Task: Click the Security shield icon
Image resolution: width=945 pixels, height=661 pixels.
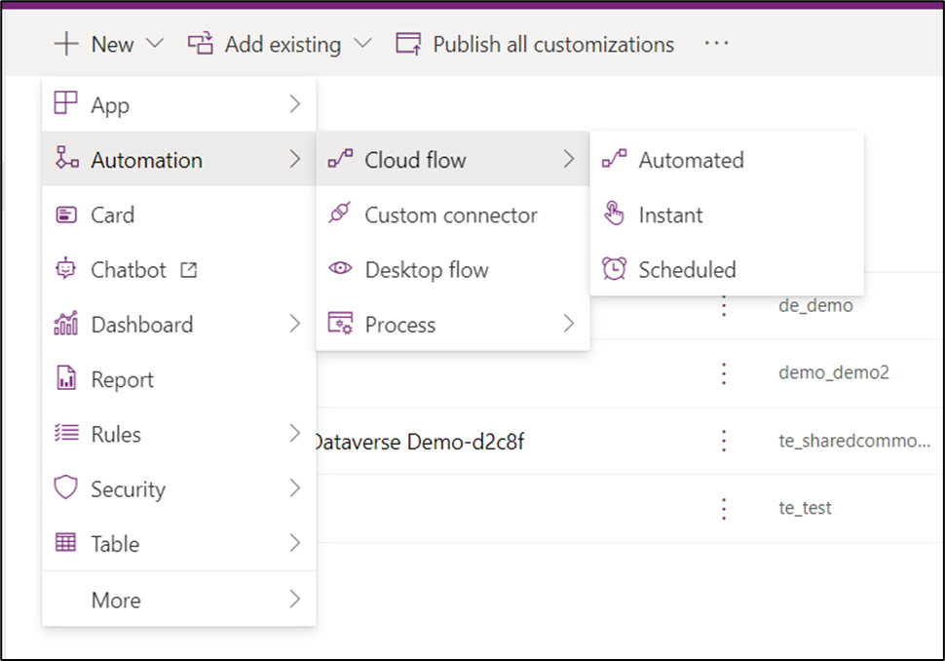Action: [x=62, y=488]
